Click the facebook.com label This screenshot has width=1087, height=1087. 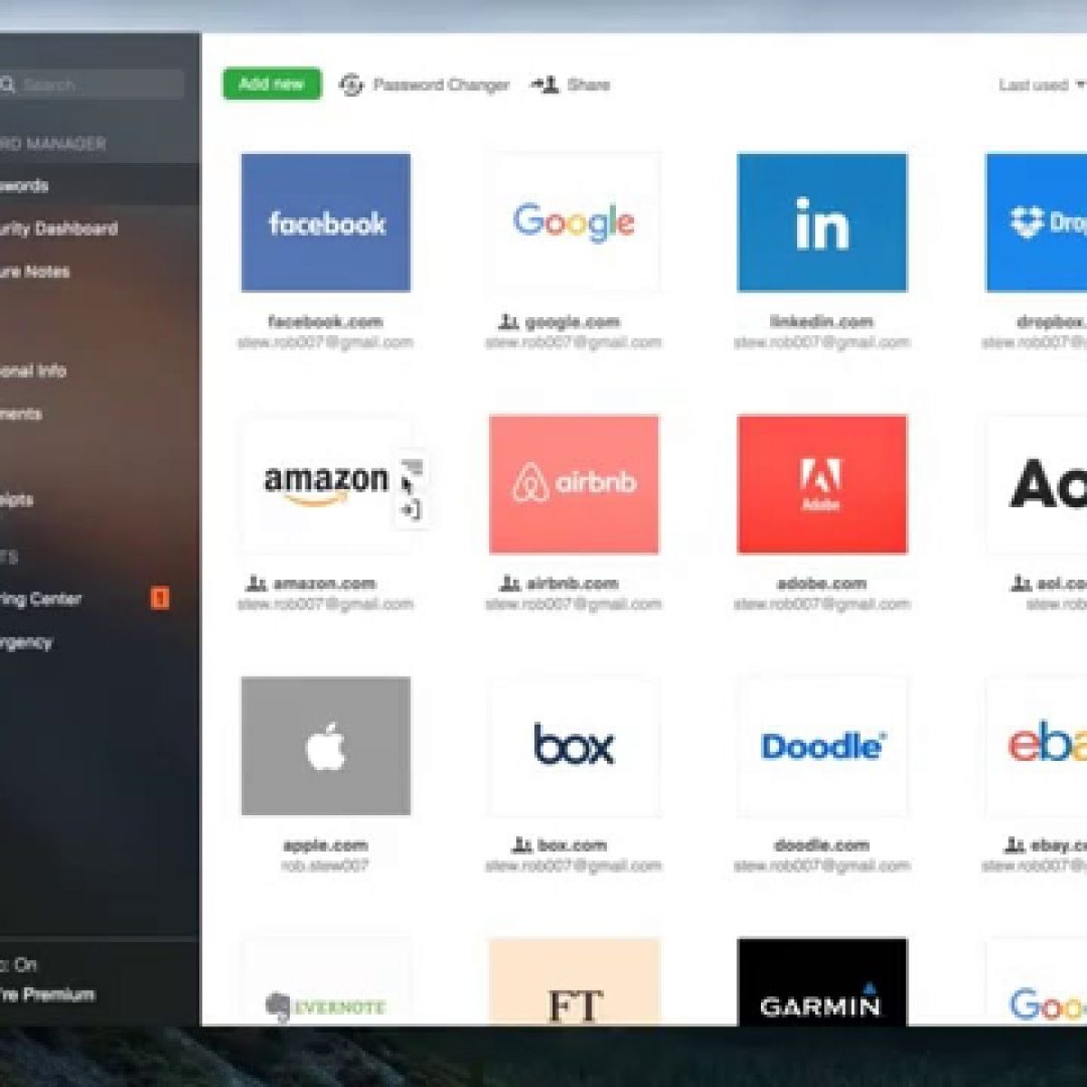point(326,322)
